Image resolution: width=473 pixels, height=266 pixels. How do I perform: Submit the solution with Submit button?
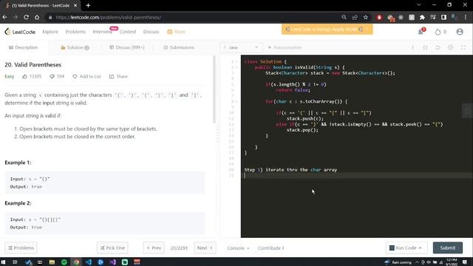click(x=448, y=248)
